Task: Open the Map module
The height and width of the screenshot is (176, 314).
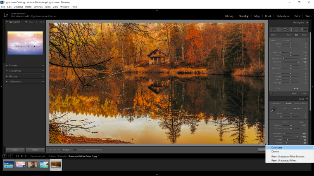Action: (x=257, y=16)
